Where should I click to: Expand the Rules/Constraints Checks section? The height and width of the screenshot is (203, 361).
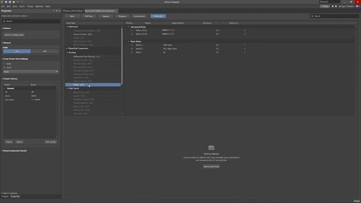click(x=2, y=151)
